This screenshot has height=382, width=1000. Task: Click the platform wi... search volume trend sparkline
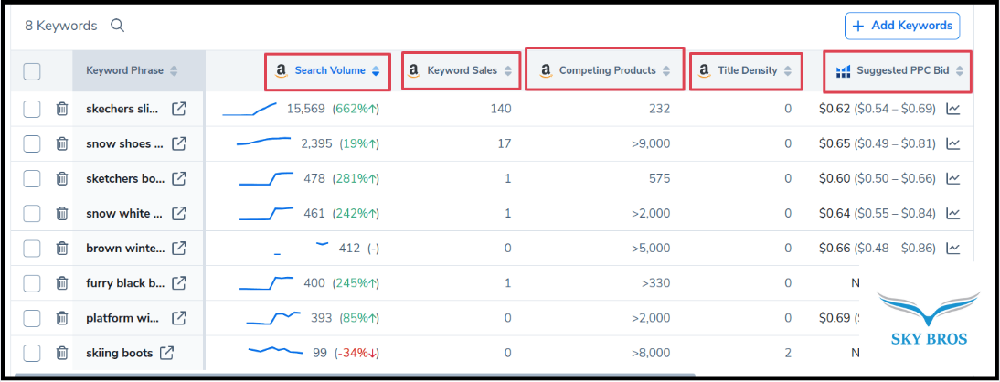point(273,317)
